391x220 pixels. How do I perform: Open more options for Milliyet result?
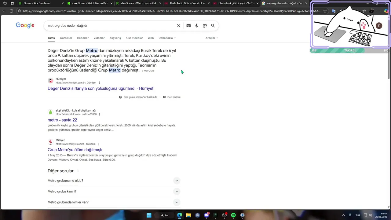[x=98, y=144]
